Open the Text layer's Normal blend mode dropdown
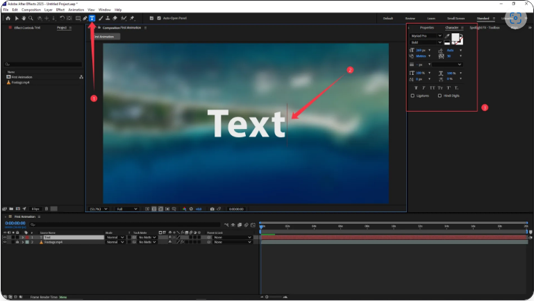 pos(115,237)
